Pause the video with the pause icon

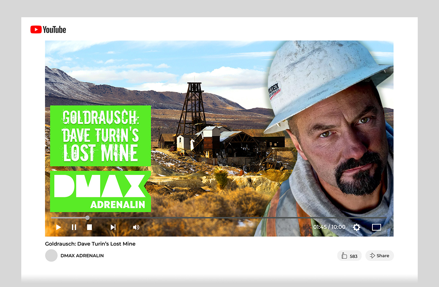tap(74, 227)
